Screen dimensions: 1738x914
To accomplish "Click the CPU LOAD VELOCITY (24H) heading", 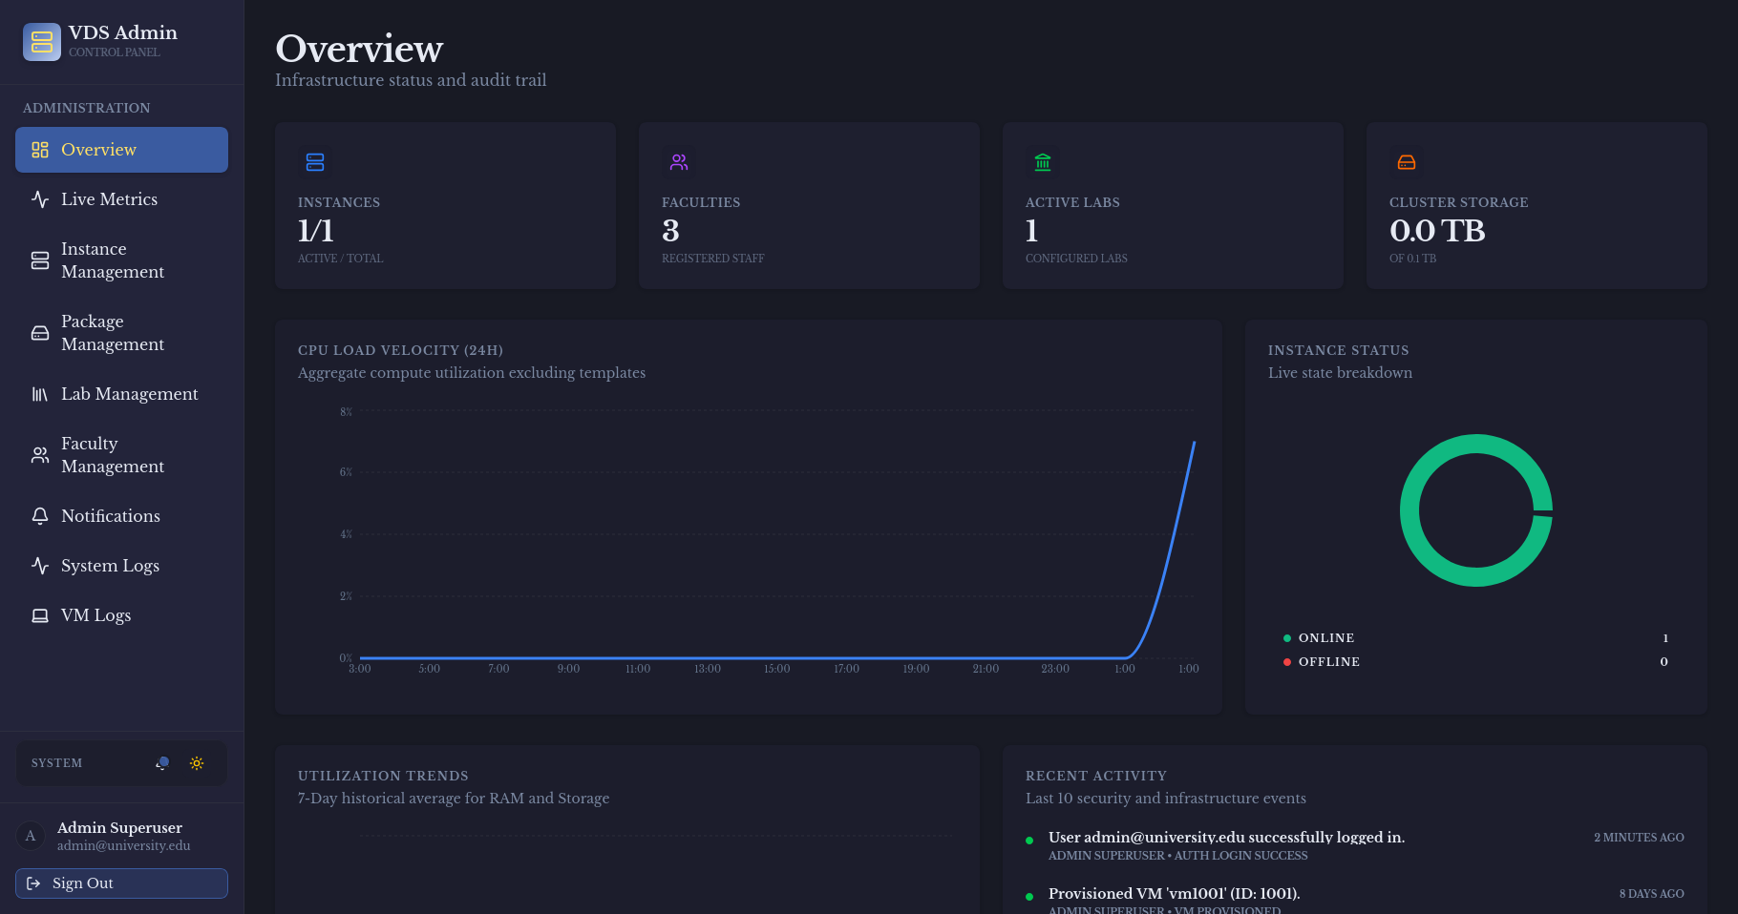I will click(400, 350).
